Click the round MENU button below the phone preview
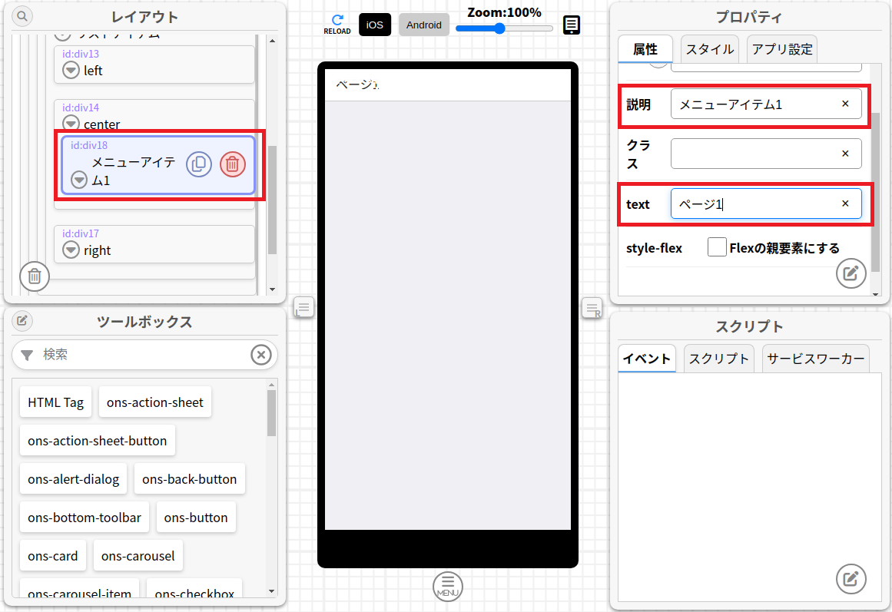 [x=448, y=587]
